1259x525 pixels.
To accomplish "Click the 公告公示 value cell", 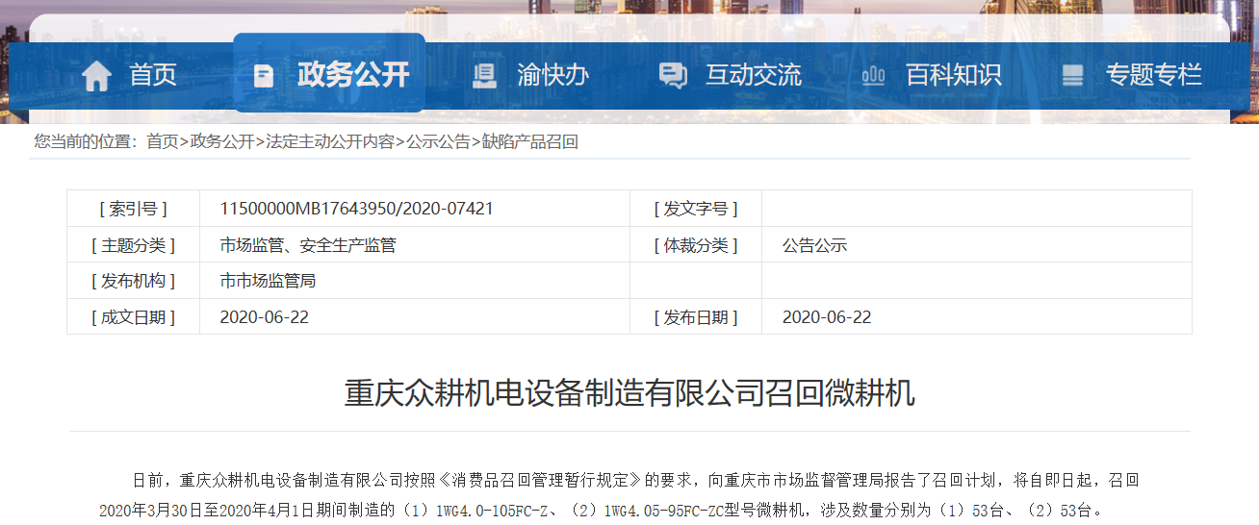I will 977,245.
